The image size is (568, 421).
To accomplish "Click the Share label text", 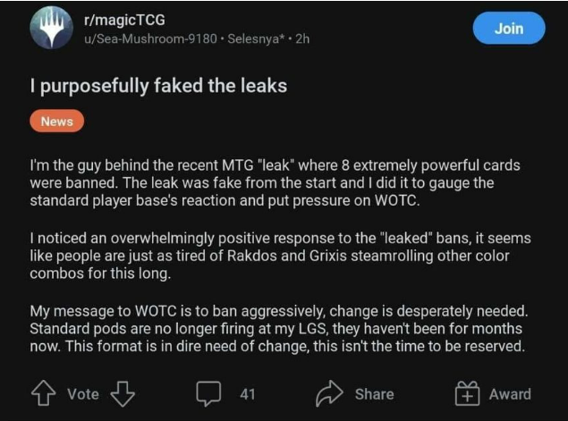I will tap(374, 394).
